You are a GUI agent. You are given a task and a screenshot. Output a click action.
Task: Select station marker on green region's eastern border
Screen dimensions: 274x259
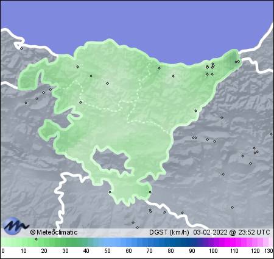[195, 111]
